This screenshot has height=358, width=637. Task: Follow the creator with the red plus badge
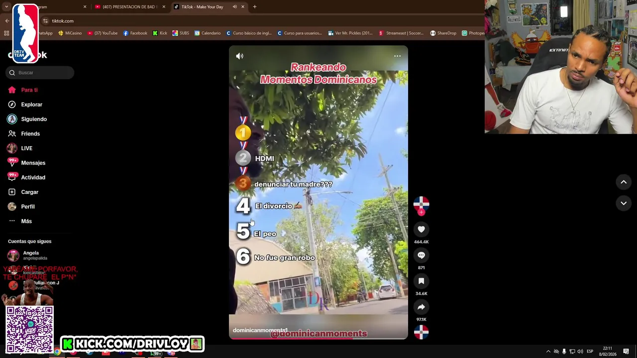421,212
